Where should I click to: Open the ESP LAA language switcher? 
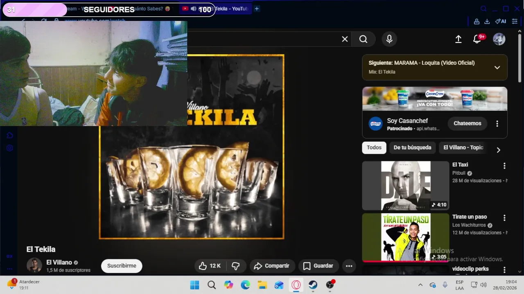pos(459,285)
